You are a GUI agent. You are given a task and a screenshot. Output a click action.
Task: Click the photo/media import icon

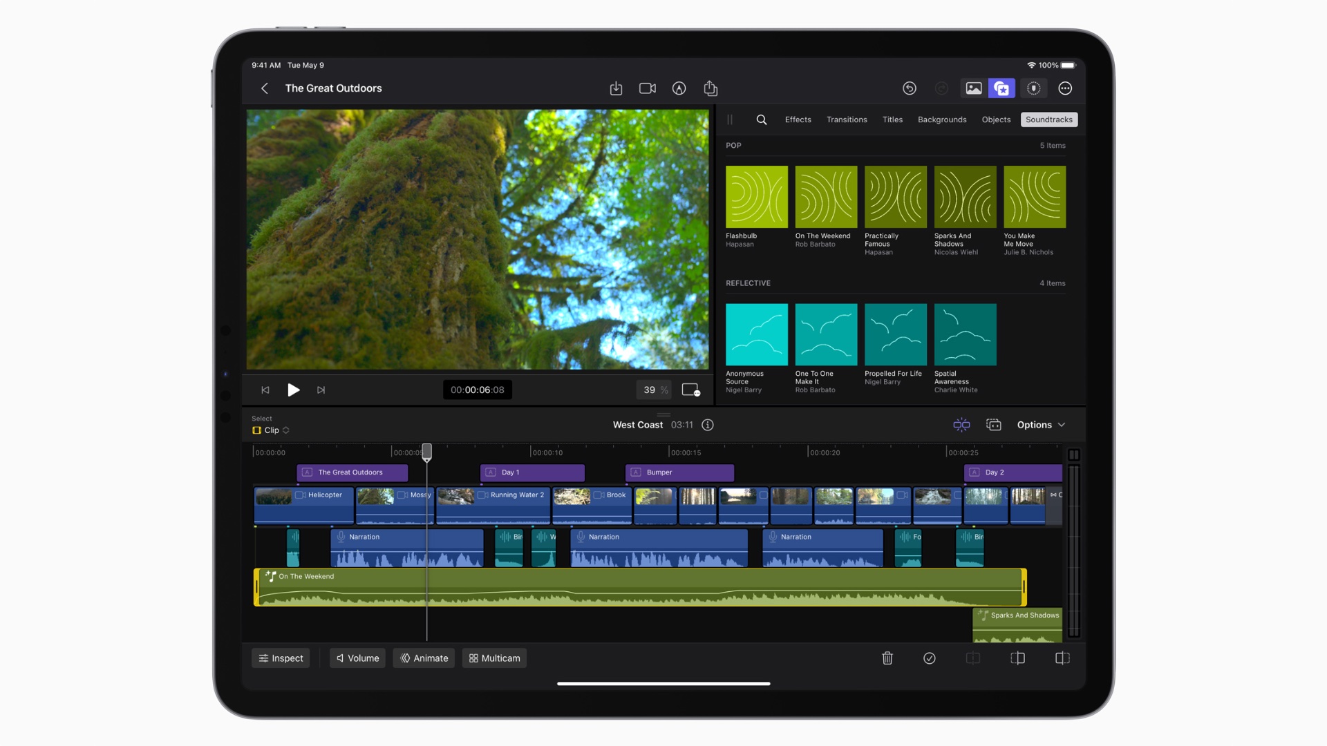[x=973, y=88]
